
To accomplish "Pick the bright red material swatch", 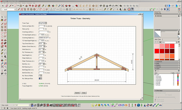I will 157,51.
